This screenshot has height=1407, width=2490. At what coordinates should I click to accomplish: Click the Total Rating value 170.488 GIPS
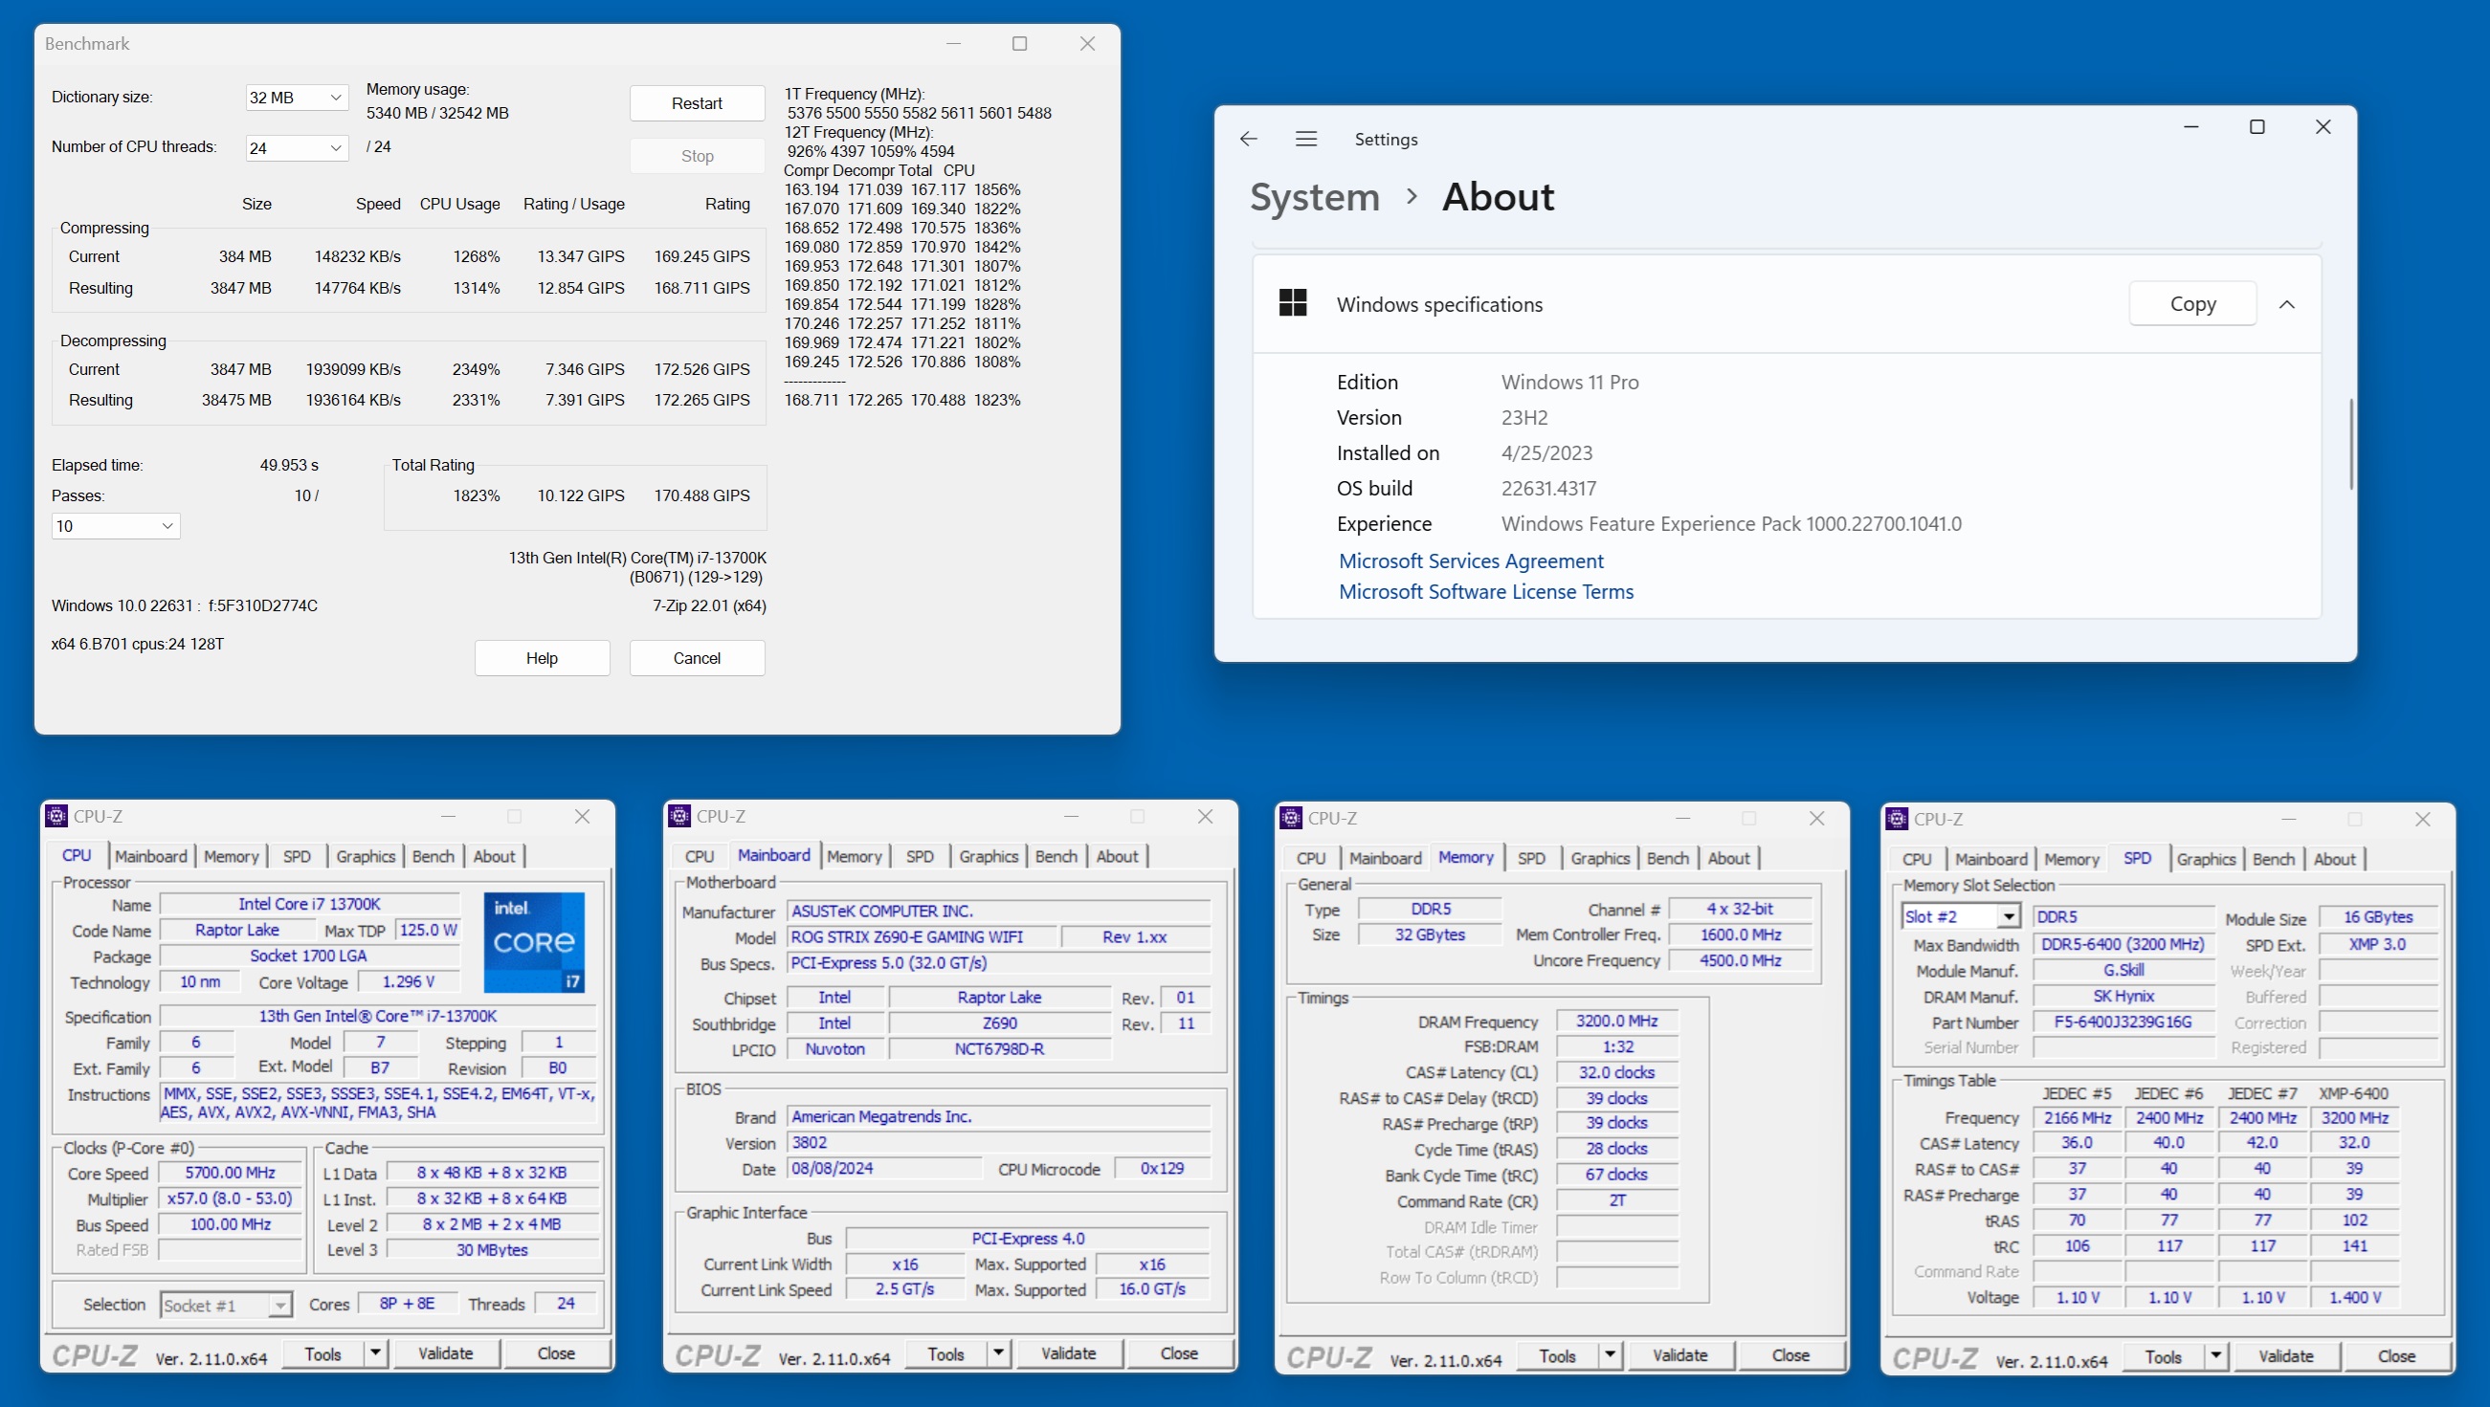click(701, 495)
